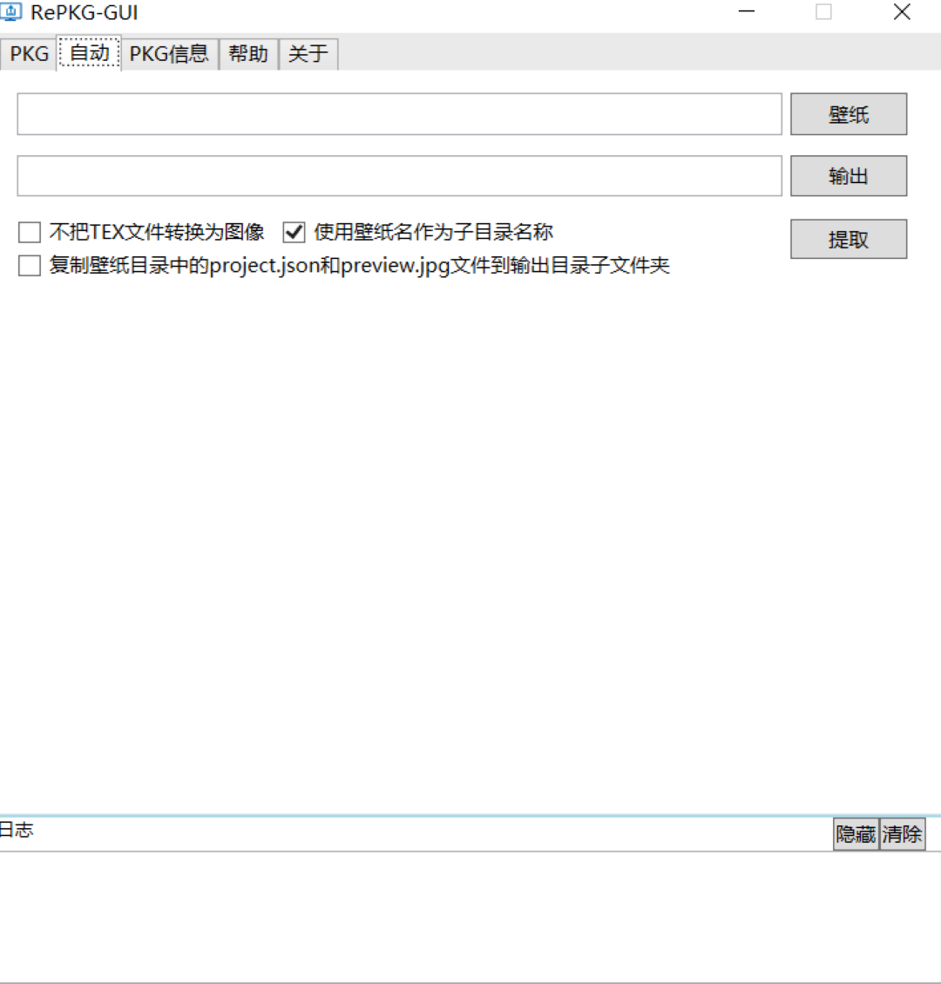Check the copy project.json and preview.jpg option

click(29, 266)
